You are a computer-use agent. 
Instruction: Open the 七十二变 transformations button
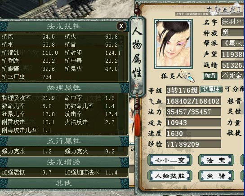(170, 160)
